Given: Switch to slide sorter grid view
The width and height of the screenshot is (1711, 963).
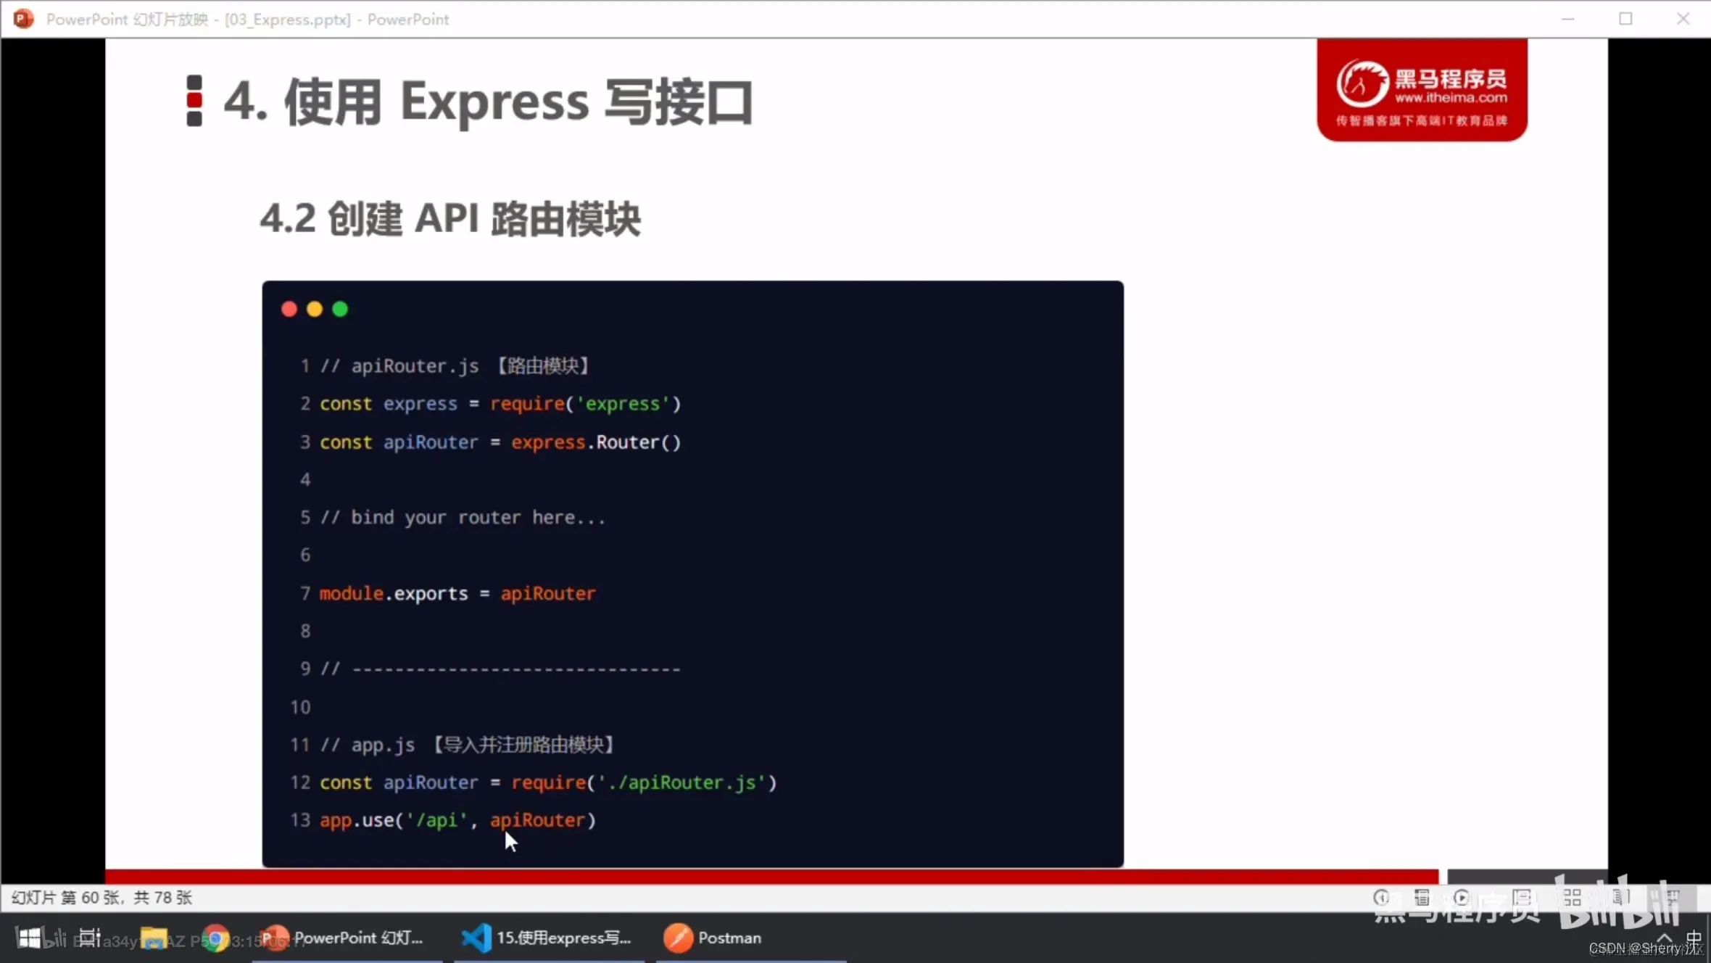Looking at the screenshot, I should coord(1572,898).
